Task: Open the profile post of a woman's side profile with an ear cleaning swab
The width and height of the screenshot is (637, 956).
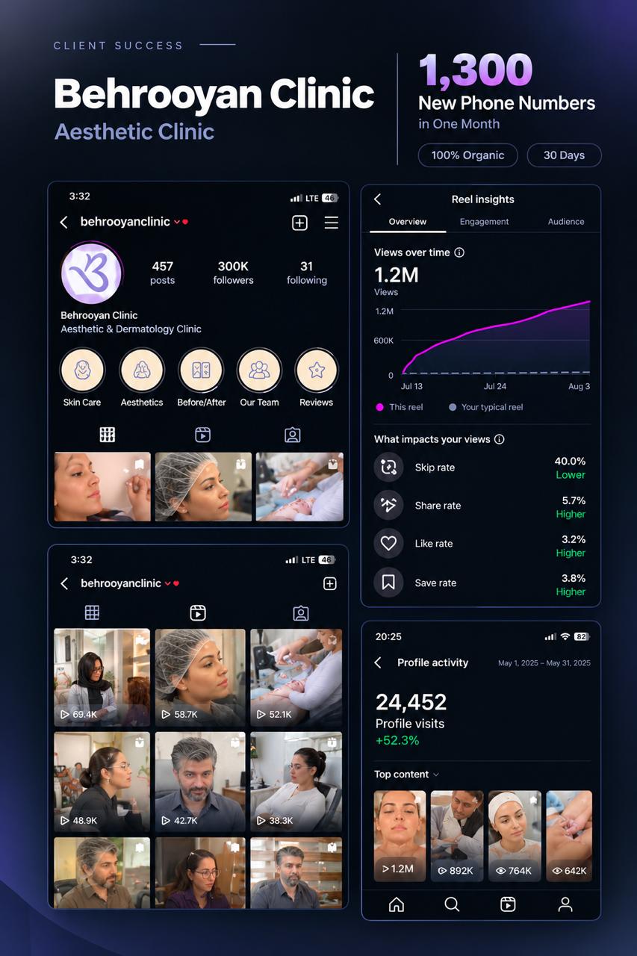Action: 102,487
